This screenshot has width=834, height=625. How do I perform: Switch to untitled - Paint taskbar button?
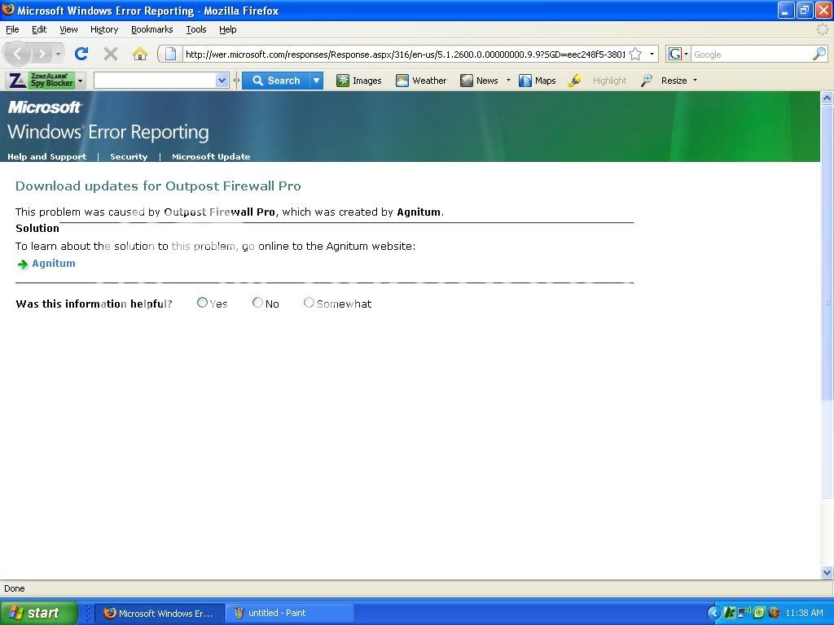(289, 613)
